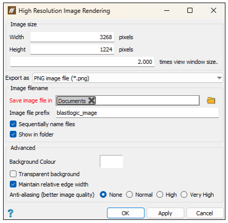Choose Very High anti-aliasing

[x=184, y=195]
